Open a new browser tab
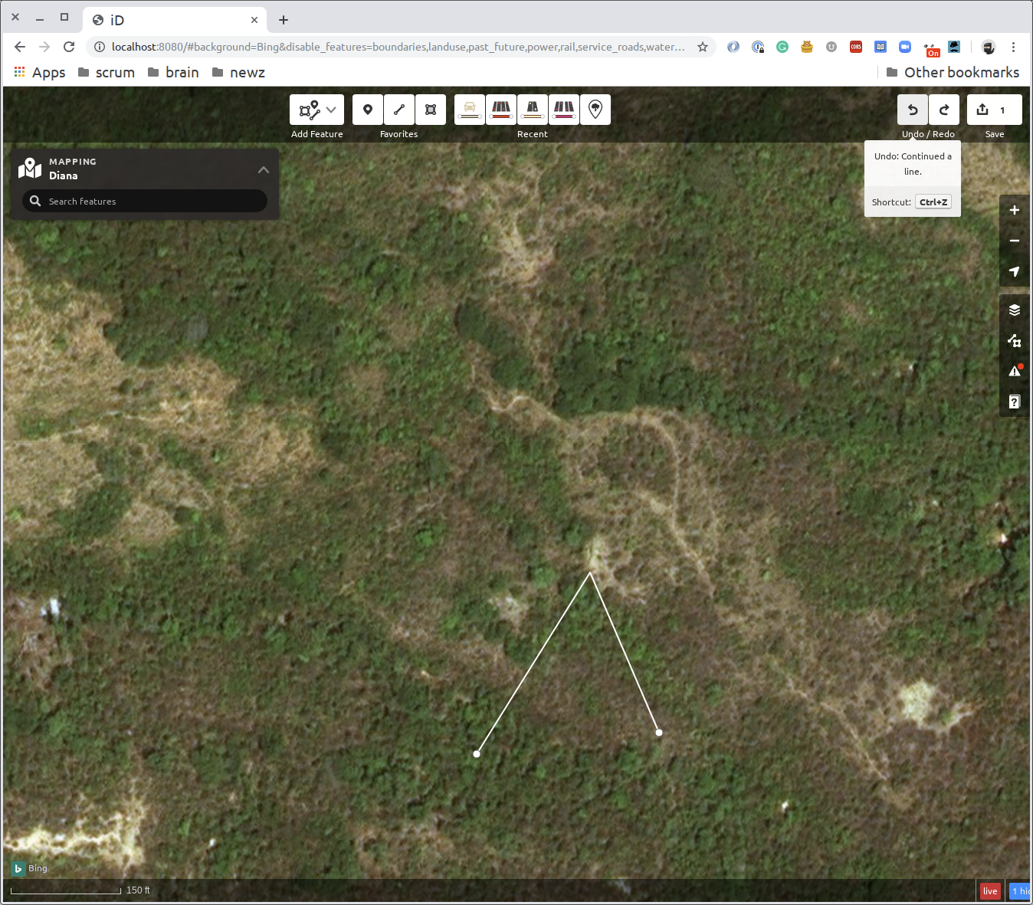This screenshot has height=905, width=1033. tap(284, 20)
